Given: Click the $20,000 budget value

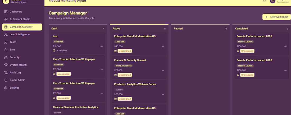Looking at the screenshot, I should click(118, 94).
